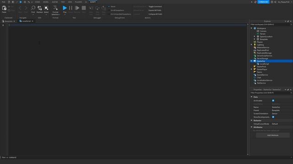Select StarterPlayer in Explorer
The image size is (293, 164).
(262, 69)
